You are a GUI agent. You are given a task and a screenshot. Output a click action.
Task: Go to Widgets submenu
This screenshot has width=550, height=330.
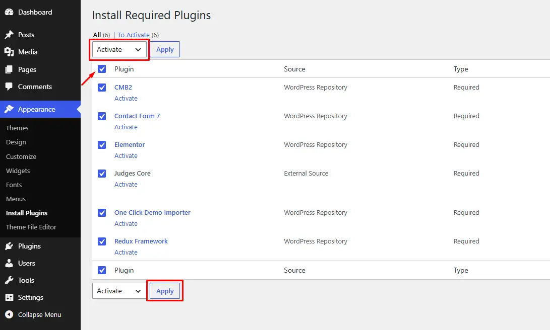pyautogui.click(x=18, y=171)
